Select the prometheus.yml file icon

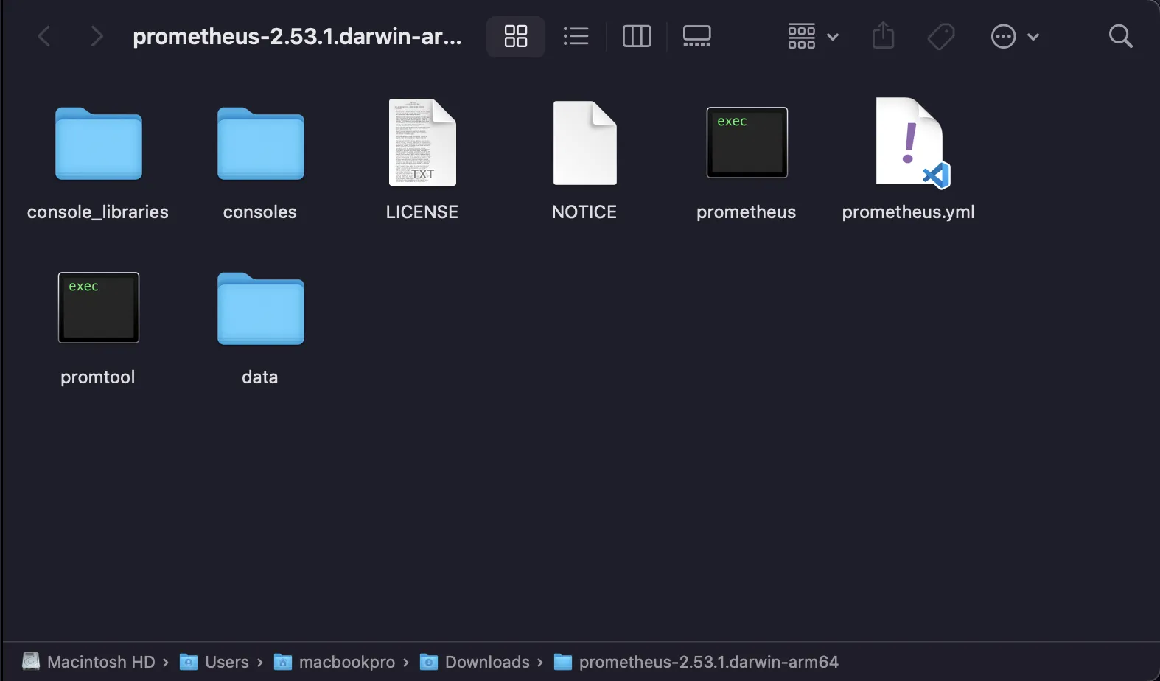(x=912, y=143)
